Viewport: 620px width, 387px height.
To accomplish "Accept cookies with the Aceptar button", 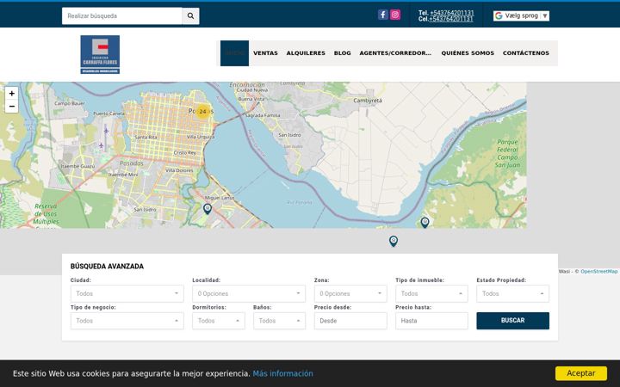I will (x=581, y=373).
